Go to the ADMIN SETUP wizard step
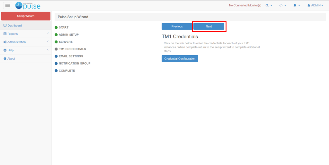Screen dimensions: 329x165 point(69,35)
